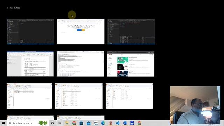
Task: Toggle the Task View taskbar icon
Action: point(59,123)
